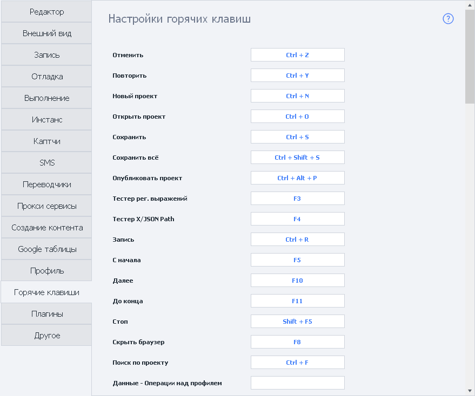
Task: Click the Опубликовать проект hotkey field
Action: point(297,178)
